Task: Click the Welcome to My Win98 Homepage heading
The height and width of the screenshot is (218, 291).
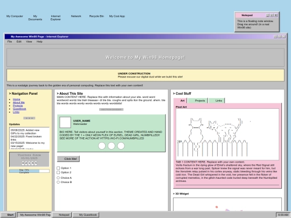Action: tap(145, 57)
